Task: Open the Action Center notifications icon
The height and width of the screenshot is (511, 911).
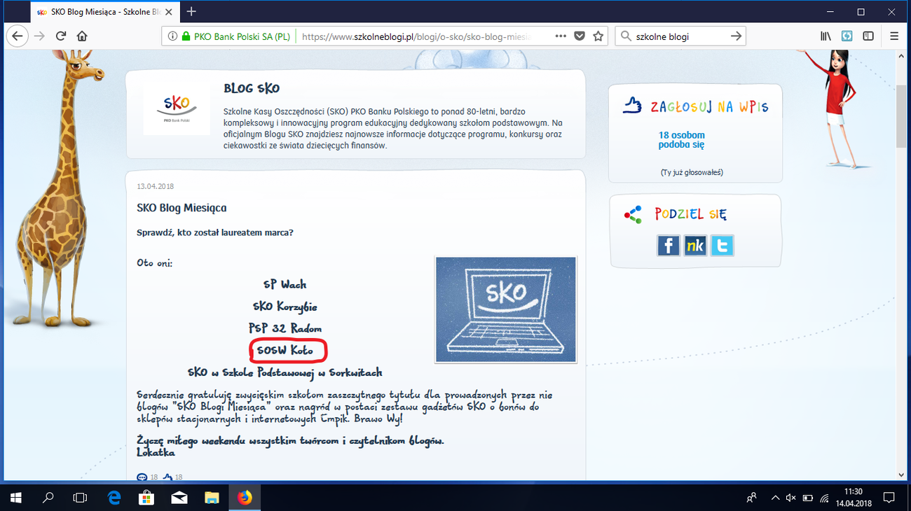Action: click(x=889, y=498)
